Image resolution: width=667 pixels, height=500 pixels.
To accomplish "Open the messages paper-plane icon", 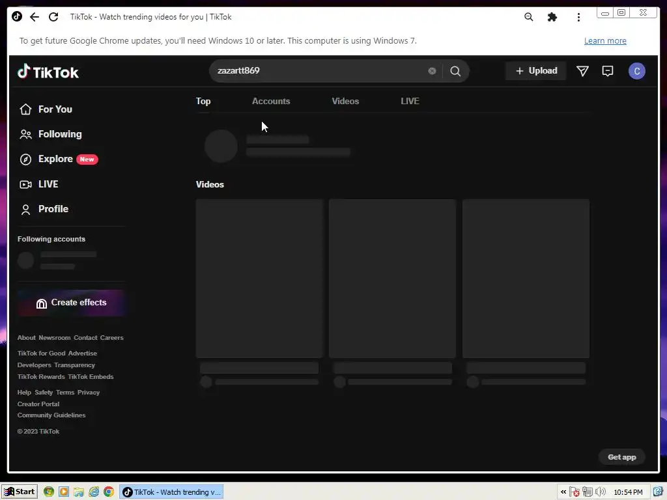I will click(582, 71).
